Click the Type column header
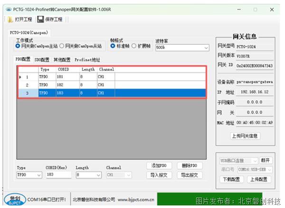 click(x=47, y=69)
